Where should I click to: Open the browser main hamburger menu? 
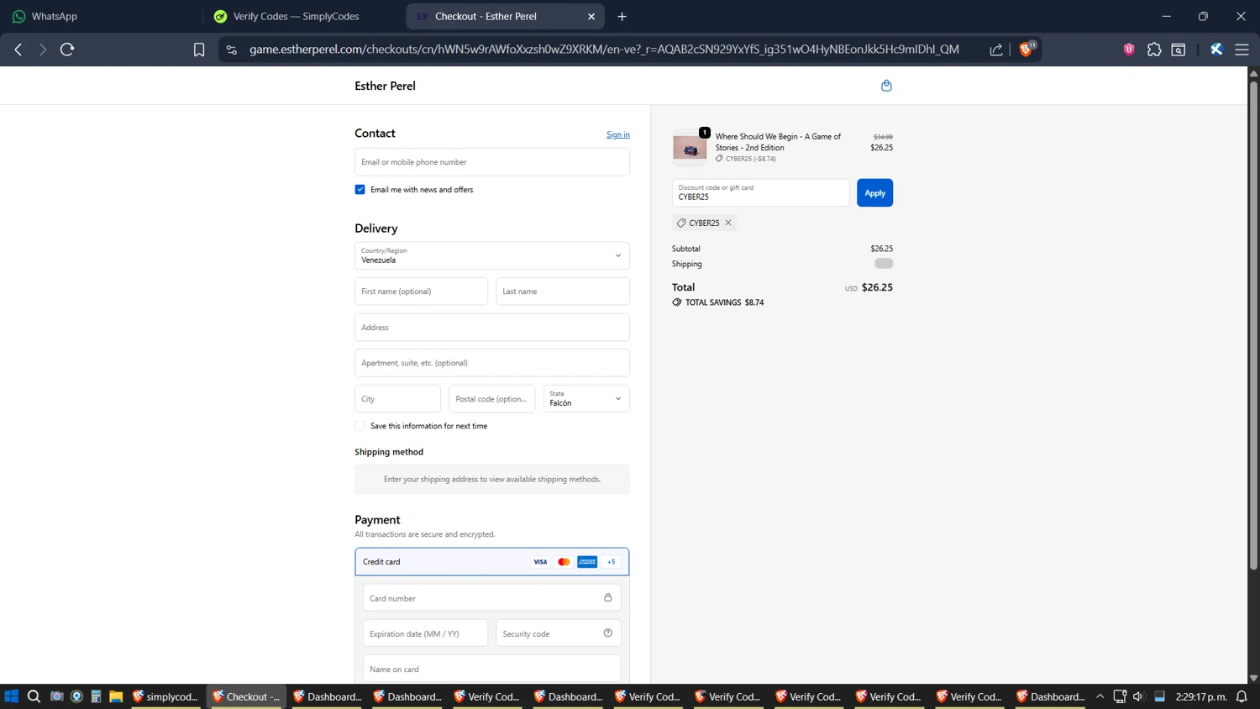click(x=1242, y=50)
